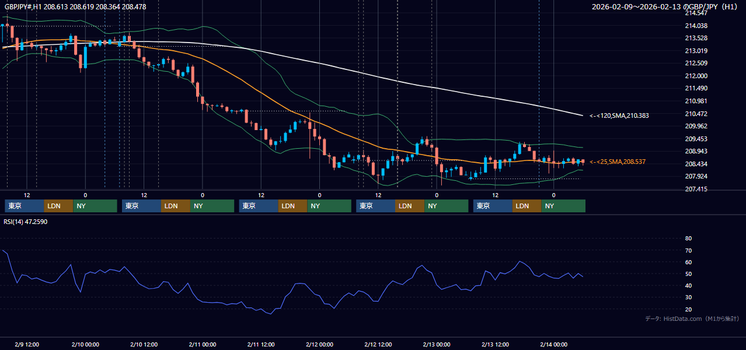Select the bottom price label 207.415
The image size is (746, 350).
pyautogui.click(x=696, y=189)
